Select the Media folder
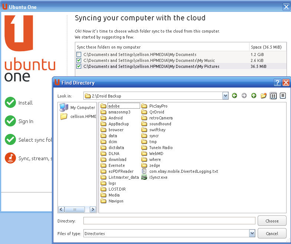 coord(110,195)
